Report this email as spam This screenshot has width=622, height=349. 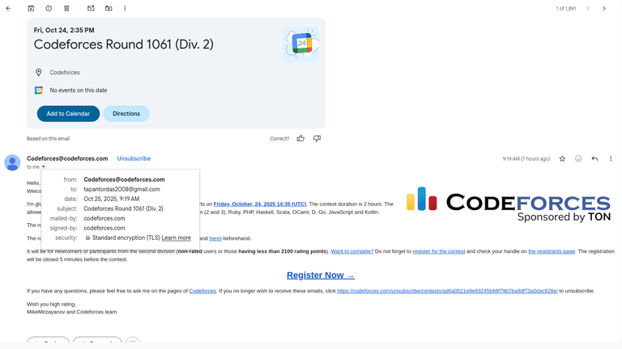(49, 8)
